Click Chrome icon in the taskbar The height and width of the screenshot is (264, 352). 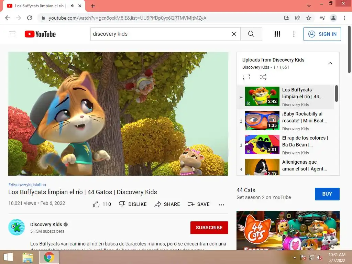(49, 257)
